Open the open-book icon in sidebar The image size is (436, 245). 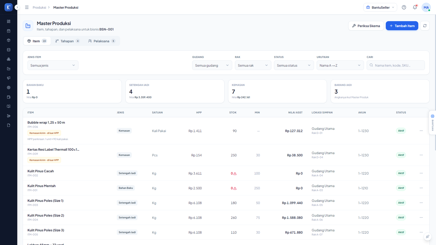(8, 106)
